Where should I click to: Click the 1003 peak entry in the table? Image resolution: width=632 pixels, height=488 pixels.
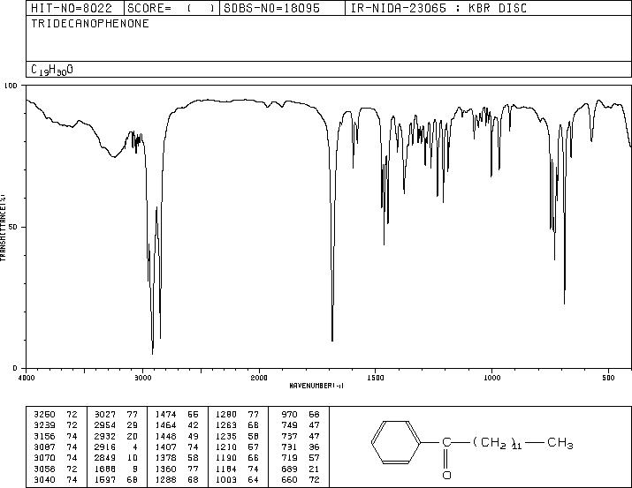pos(237,480)
